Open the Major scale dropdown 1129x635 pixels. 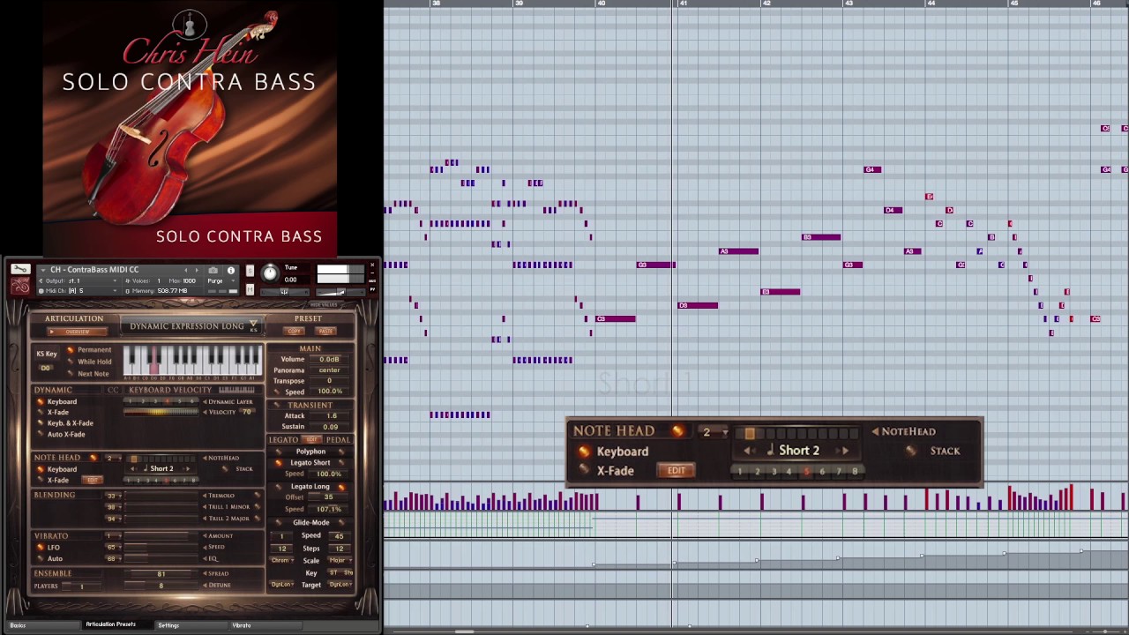pos(340,560)
